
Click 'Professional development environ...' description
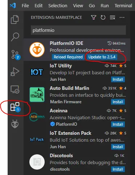coord(87,50)
